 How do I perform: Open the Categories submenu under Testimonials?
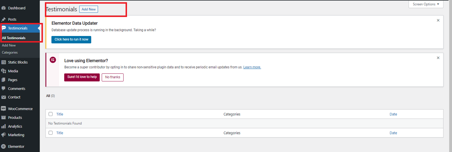pyautogui.click(x=10, y=52)
